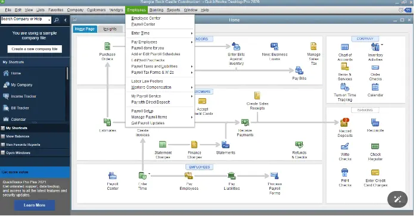The height and width of the screenshot is (216, 416).
Task: Click the Inventory Activities icon
Action: click(375, 47)
